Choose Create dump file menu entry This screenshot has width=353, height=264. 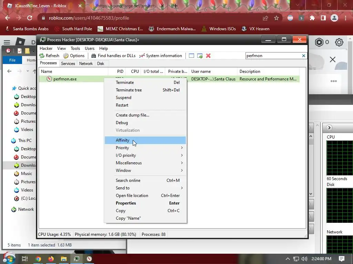click(x=145, y=115)
